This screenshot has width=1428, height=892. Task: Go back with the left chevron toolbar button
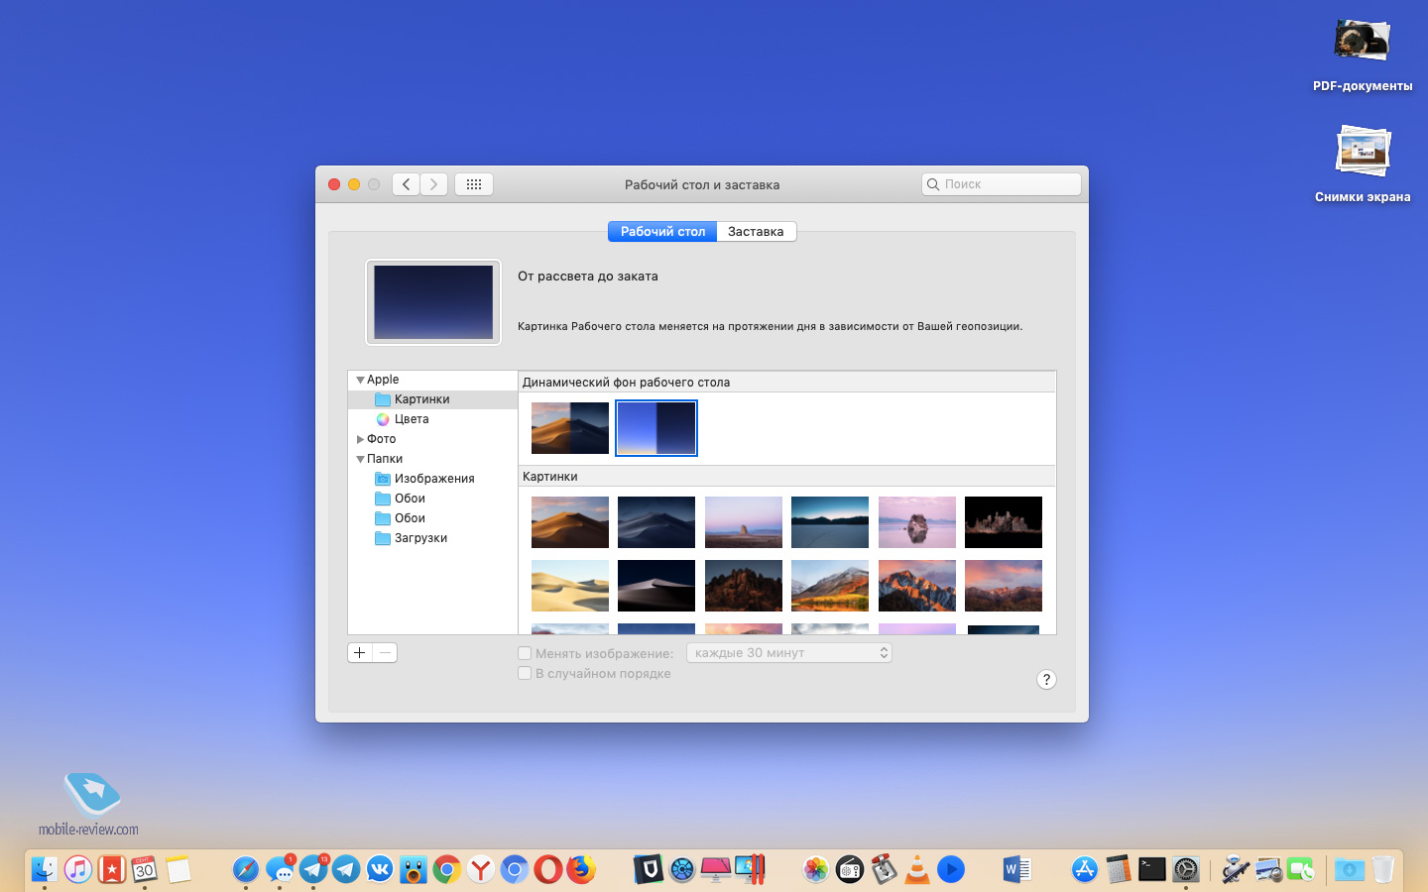pos(406,184)
